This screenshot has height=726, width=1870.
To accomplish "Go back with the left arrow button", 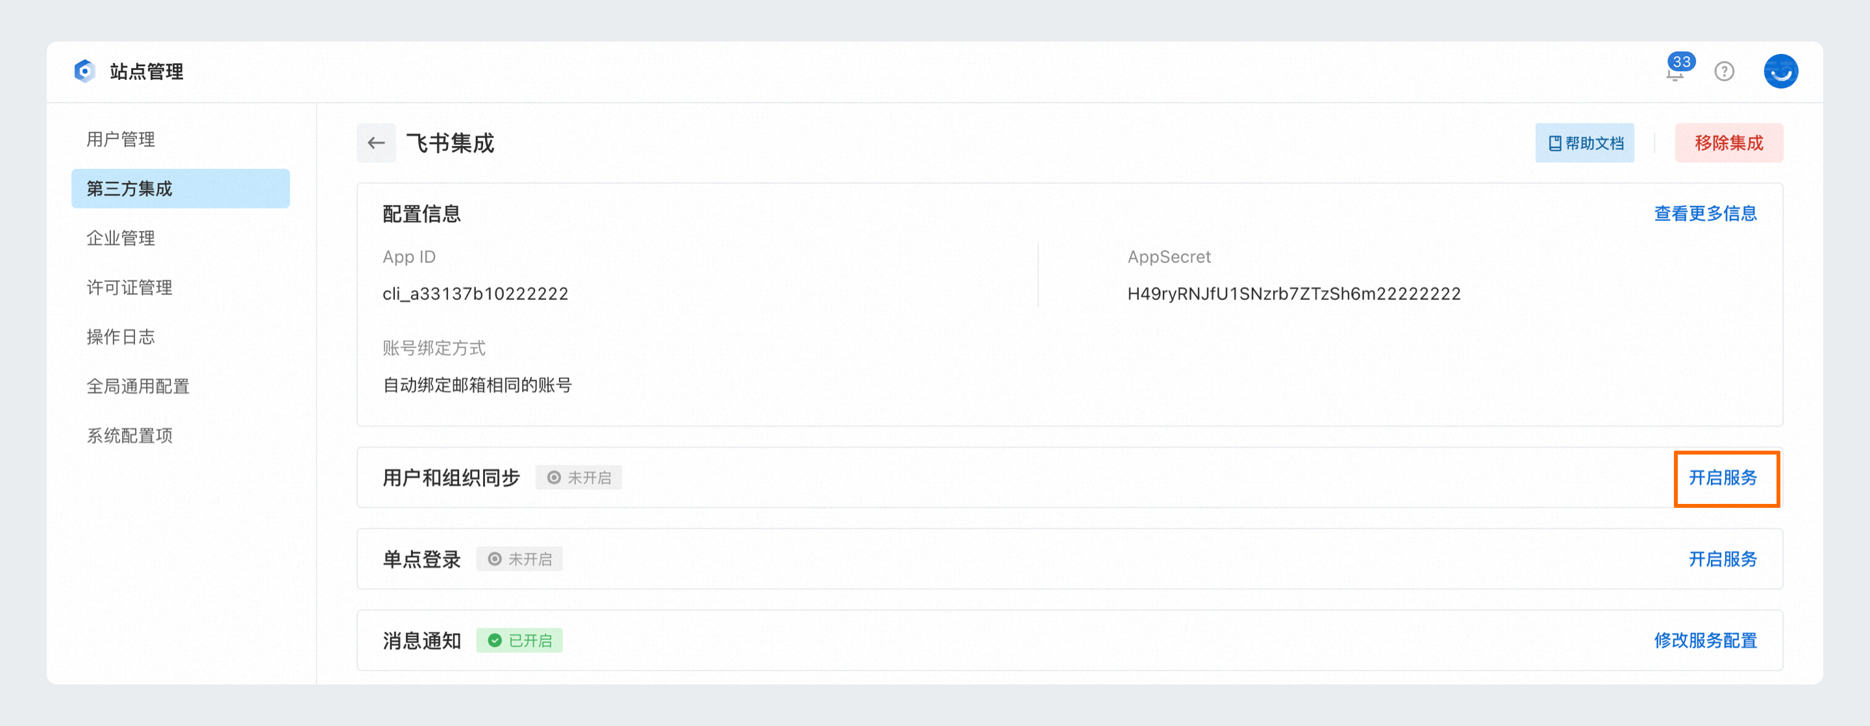I will pyautogui.click(x=376, y=143).
